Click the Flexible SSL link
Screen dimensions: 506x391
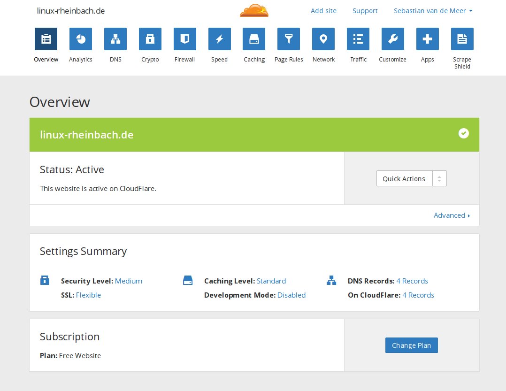(88, 295)
